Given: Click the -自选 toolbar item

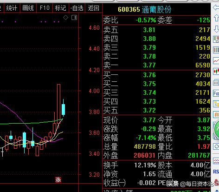Looking at the screenshot, I should tap(77, 8).
